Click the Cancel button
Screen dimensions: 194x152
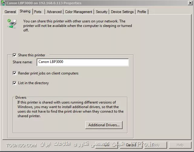coord(131,145)
